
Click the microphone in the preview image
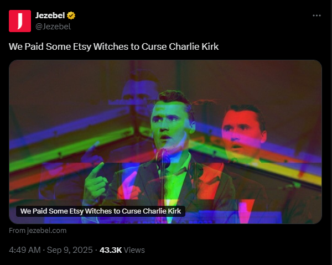pyautogui.click(x=163, y=159)
